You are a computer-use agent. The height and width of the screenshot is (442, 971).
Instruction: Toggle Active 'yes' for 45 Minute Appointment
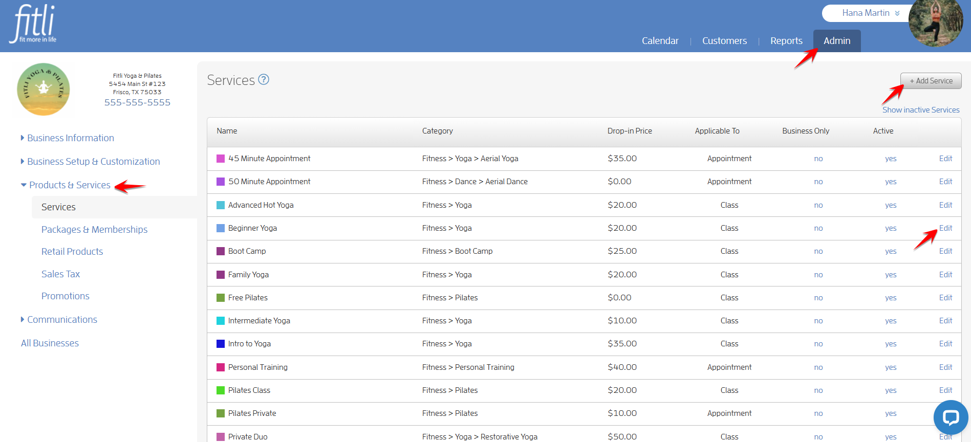click(891, 159)
